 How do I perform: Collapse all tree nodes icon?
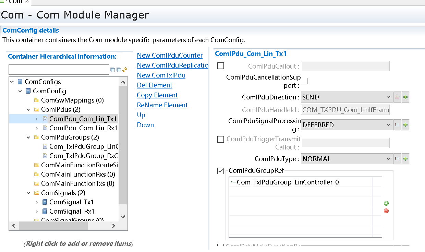[x=113, y=70]
